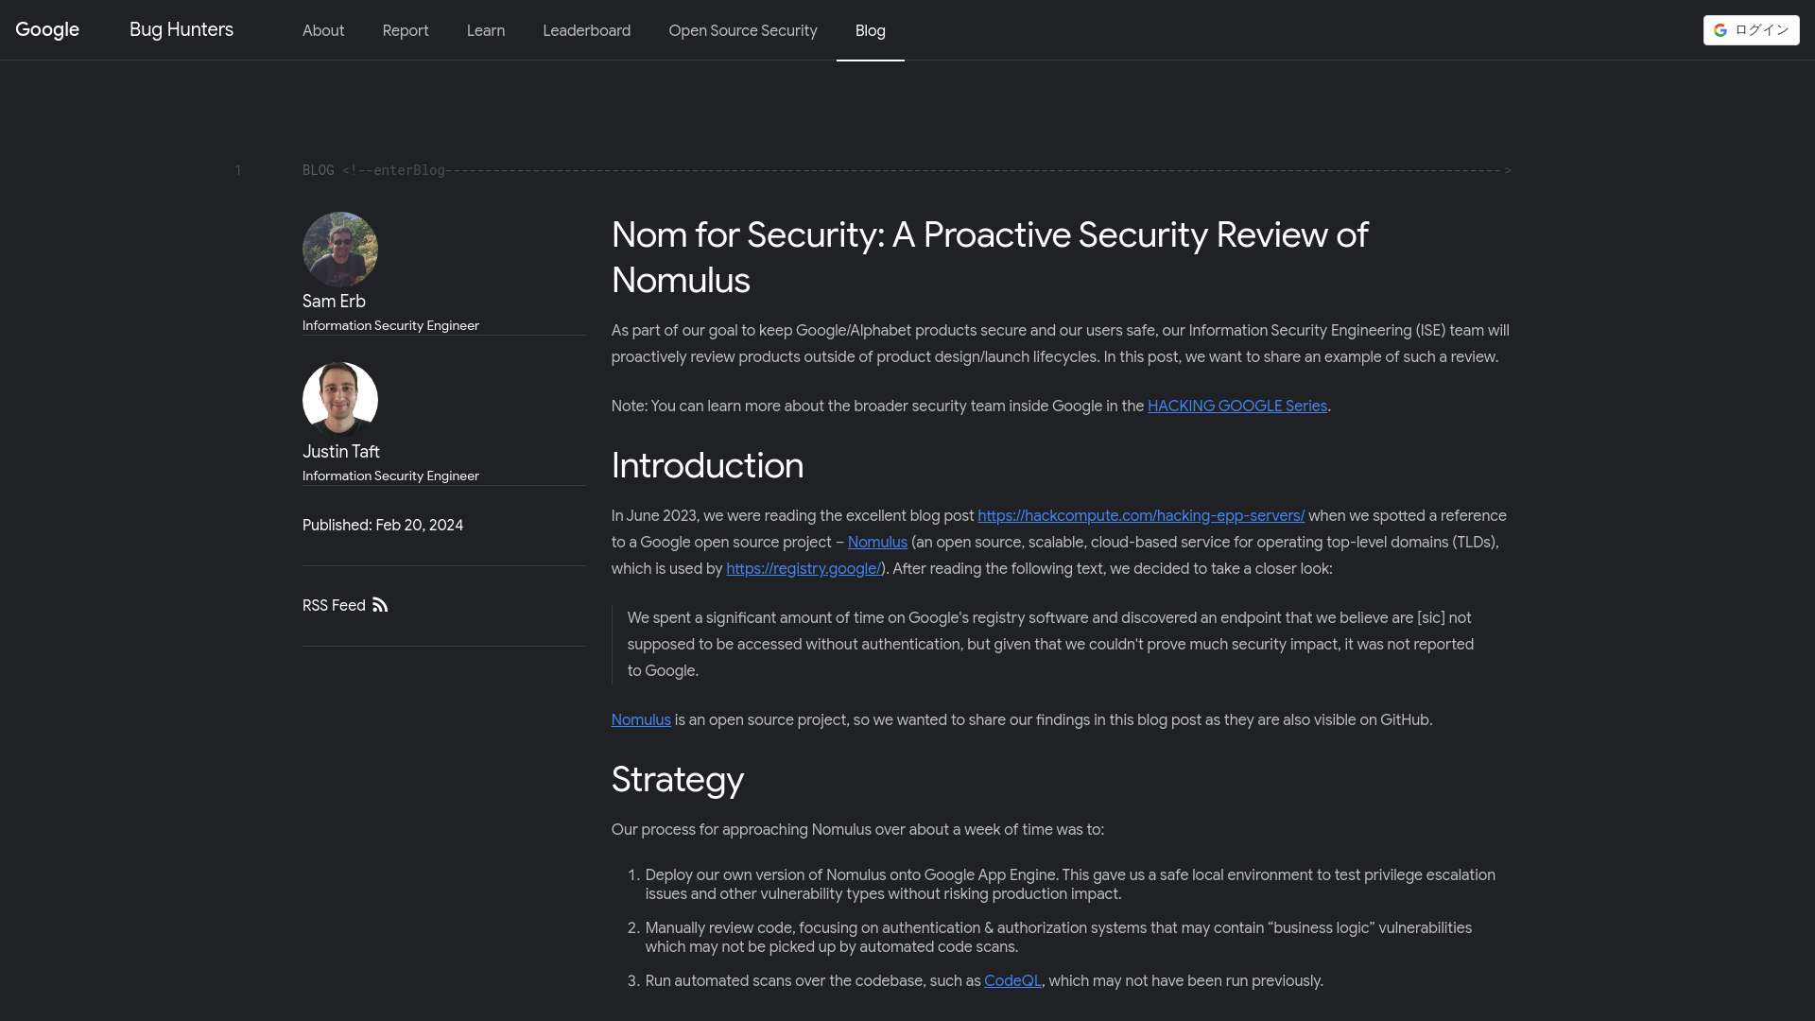
Task: Open the HACKING GOOGLE Series link
Action: (1237, 406)
